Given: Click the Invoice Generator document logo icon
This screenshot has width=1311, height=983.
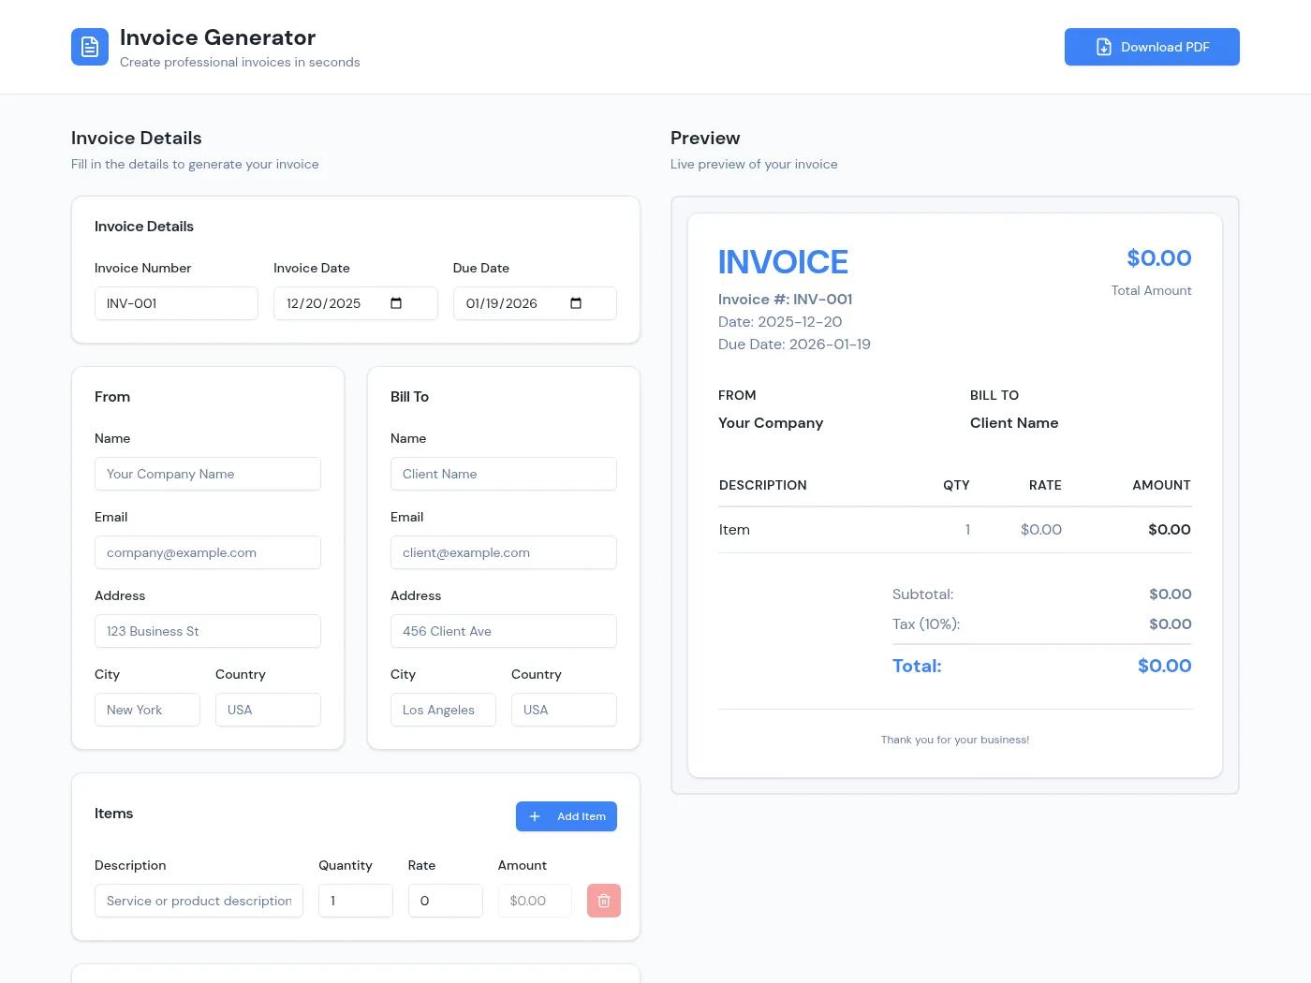Looking at the screenshot, I should tap(90, 47).
